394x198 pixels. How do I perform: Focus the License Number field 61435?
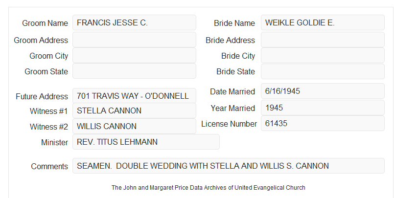323,123
